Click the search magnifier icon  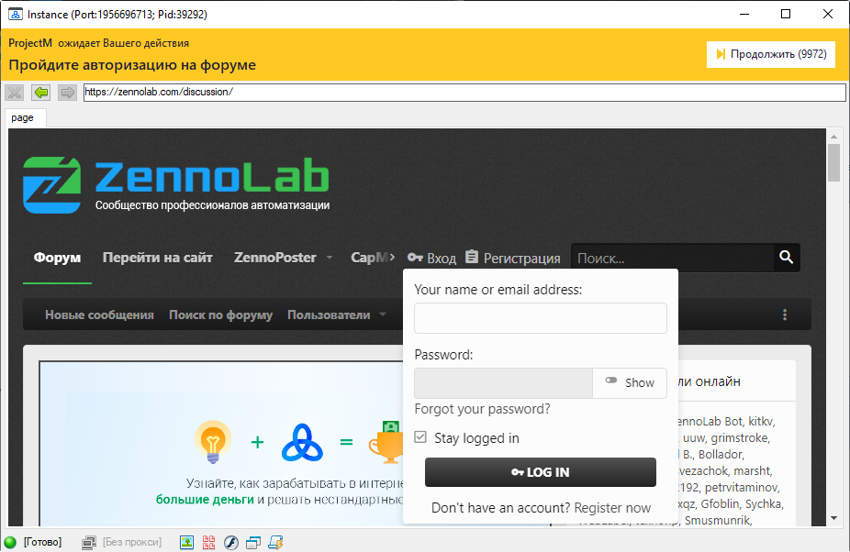786,258
